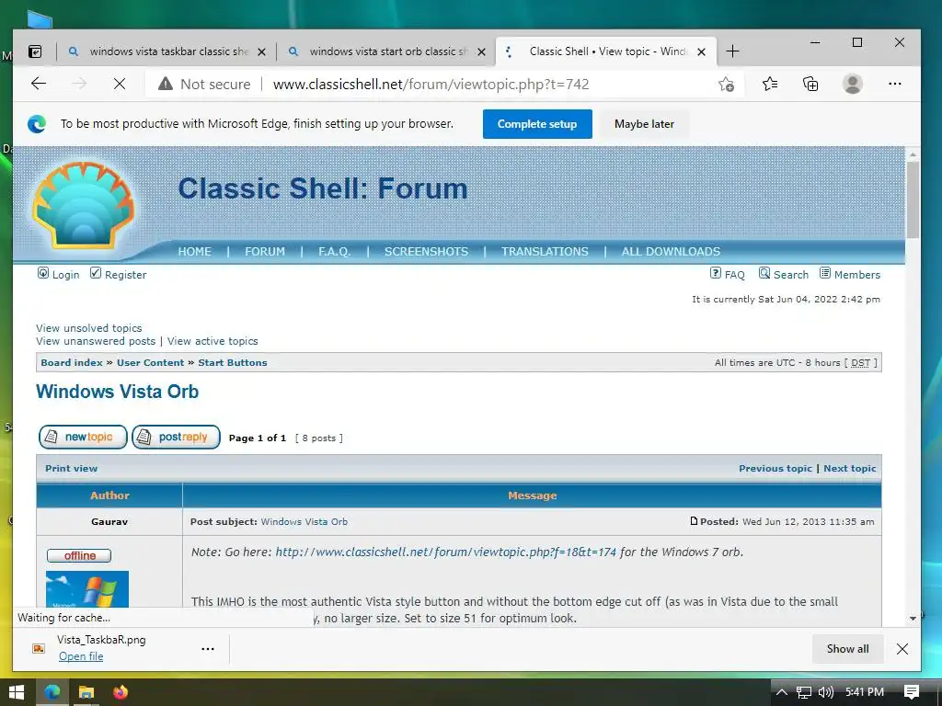Click the page vertical scrollbar thumb
Image resolution: width=942 pixels, height=706 pixels.
pyautogui.click(x=913, y=199)
